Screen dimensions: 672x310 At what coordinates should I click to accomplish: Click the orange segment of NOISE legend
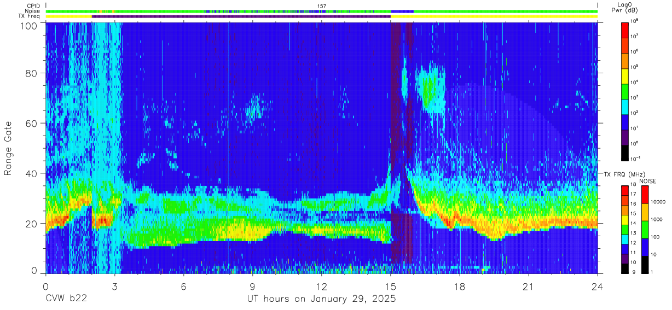coord(644,212)
